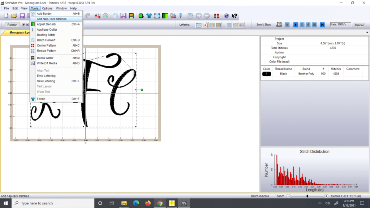370x208 pixels.
Task: Choose Center Pattern from Tools menu
Action: click(56, 45)
